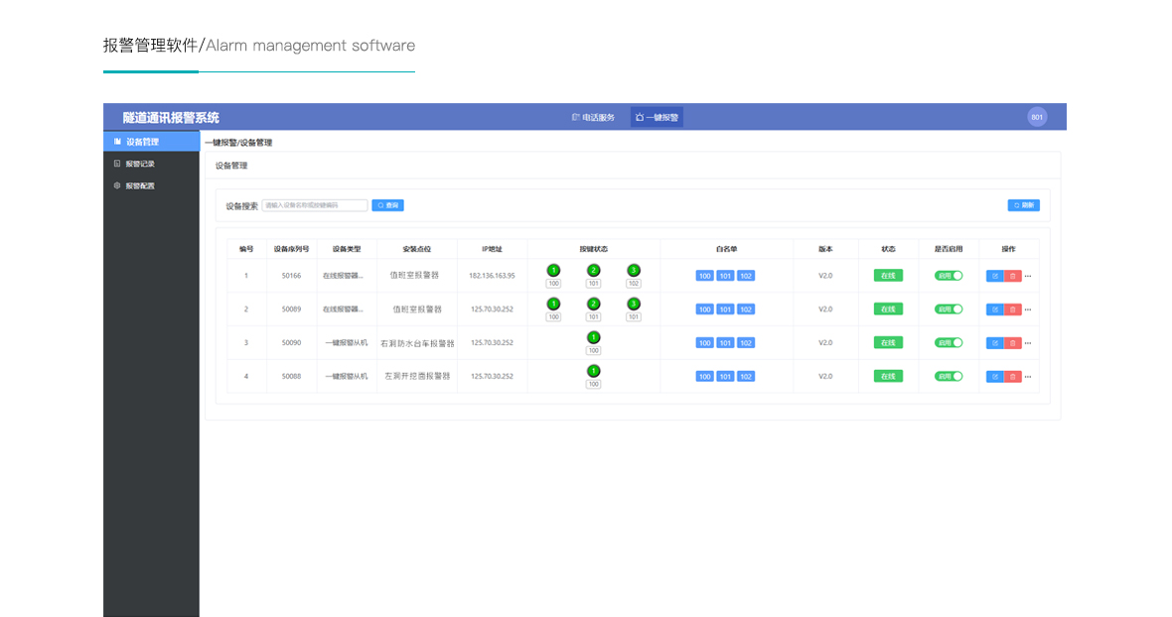1172x617 pixels.
Task: Click whitelist tag 102 for device 50166
Action: pos(746,276)
